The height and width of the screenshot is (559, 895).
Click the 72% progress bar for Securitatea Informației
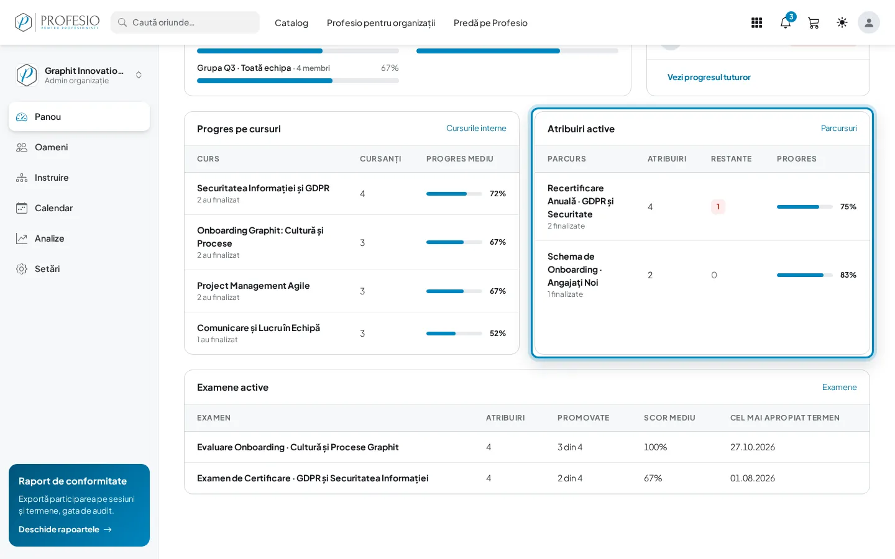click(454, 194)
